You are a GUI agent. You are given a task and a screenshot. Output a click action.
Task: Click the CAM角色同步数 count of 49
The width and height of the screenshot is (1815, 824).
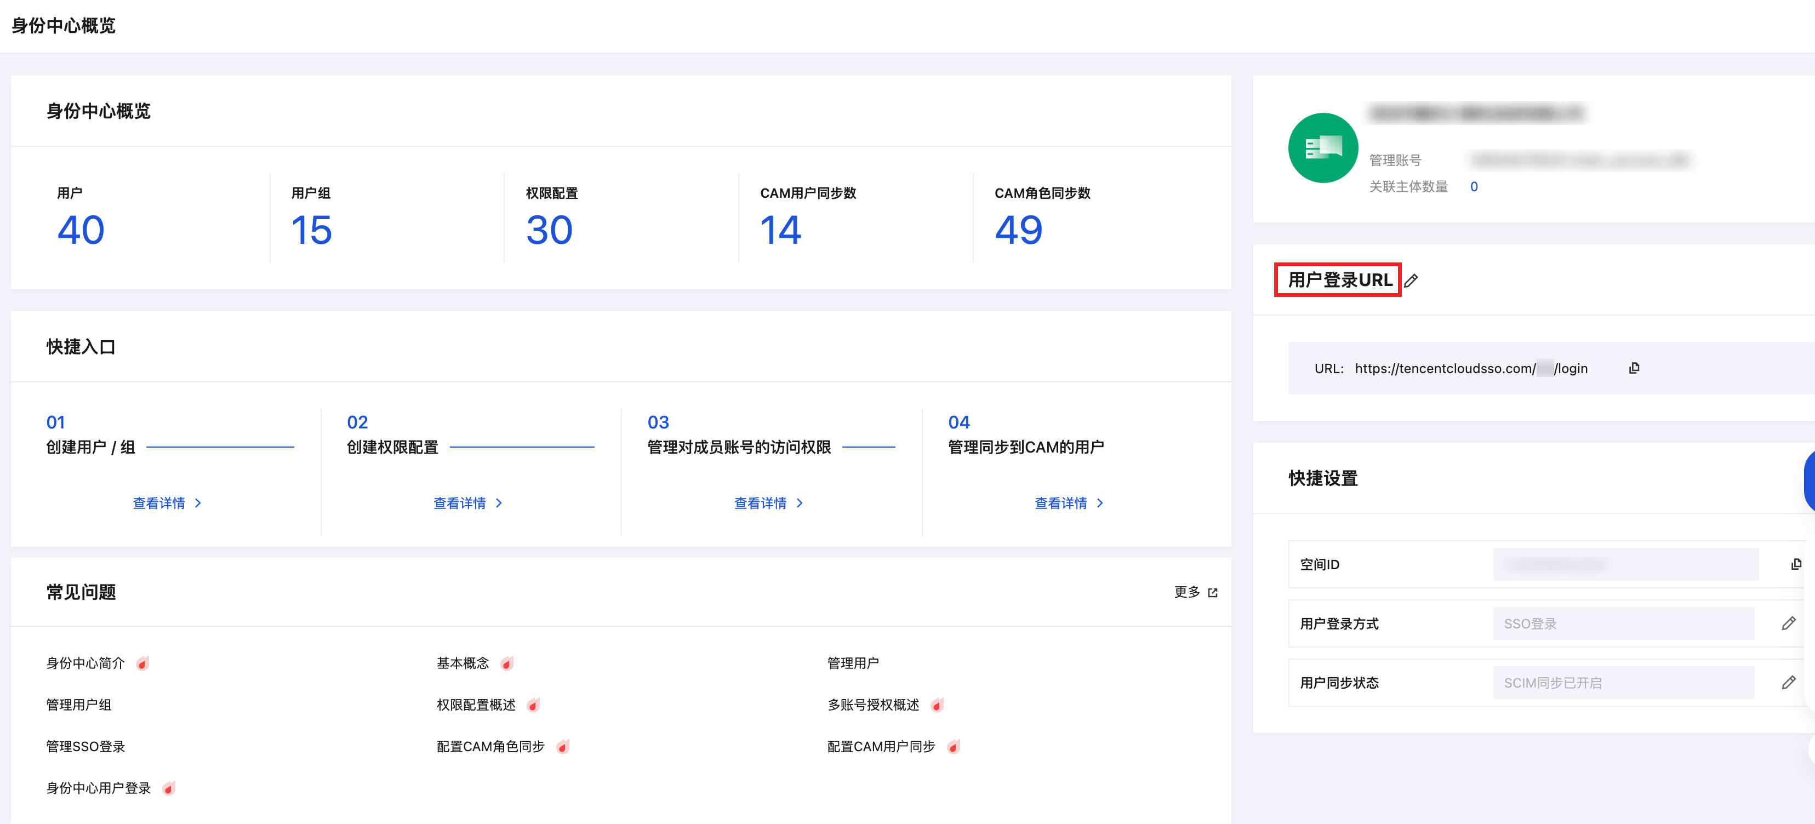point(1018,230)
